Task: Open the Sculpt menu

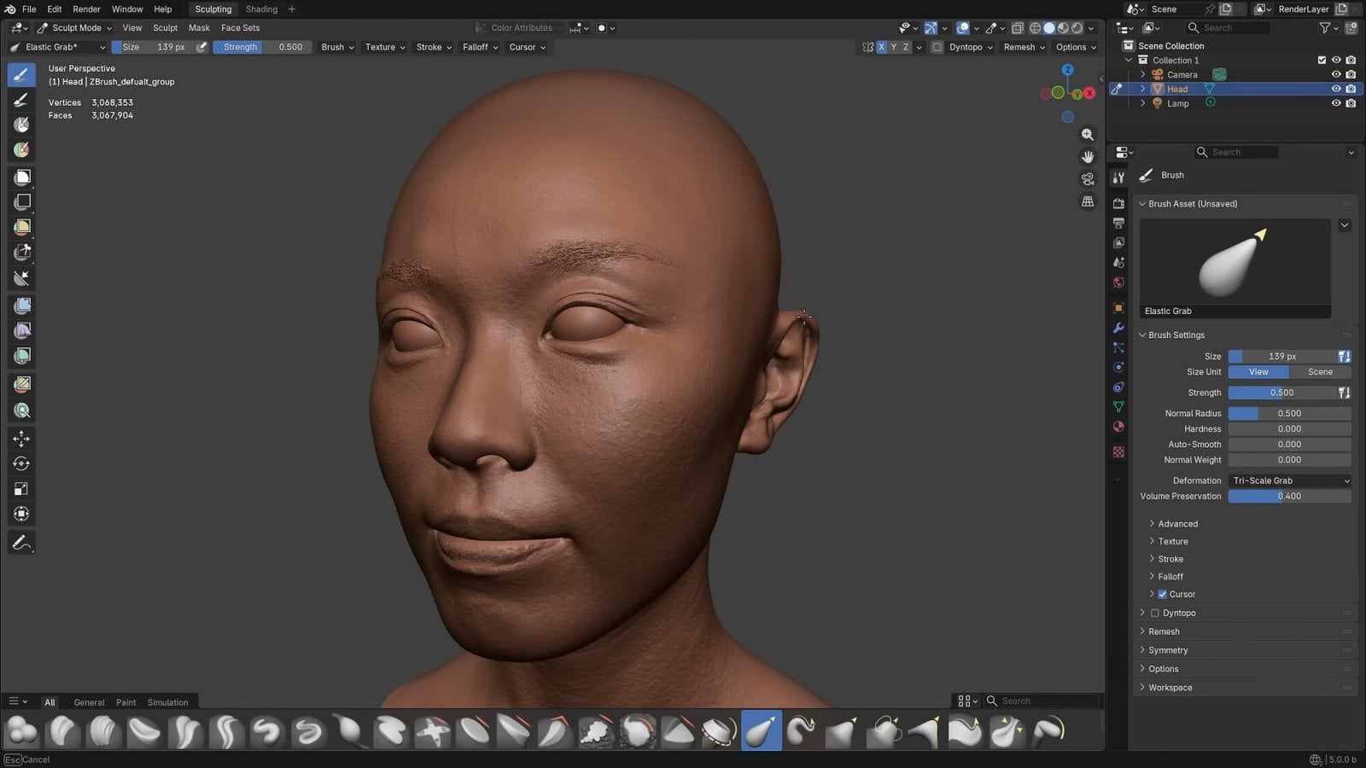Action: point(165,27)
